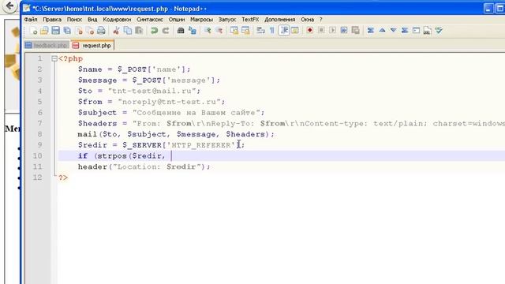Image resolution: width=505 pixels, height=284 pixels.
Task: Open the Макросы menu
Action: pos(202,20)
